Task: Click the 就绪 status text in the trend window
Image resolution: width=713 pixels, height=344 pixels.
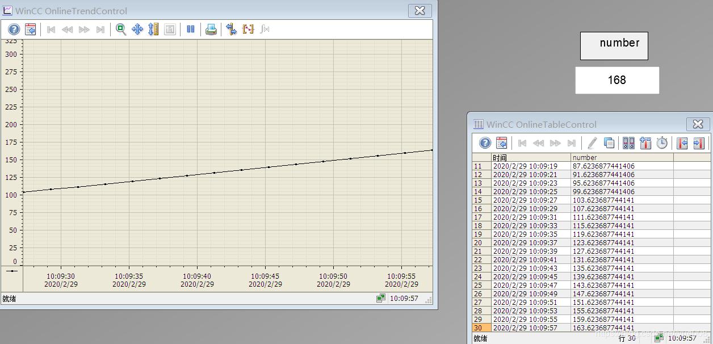Action: click(9, 299)
